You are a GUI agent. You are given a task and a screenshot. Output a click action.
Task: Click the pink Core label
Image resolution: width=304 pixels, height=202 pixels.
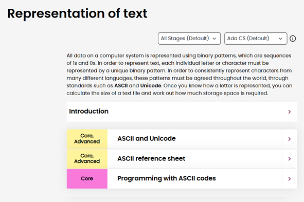tap(87, 178)
